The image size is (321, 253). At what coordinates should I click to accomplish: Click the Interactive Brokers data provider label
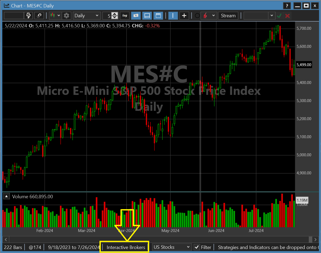pyautogui.click(x=126, y=247)
